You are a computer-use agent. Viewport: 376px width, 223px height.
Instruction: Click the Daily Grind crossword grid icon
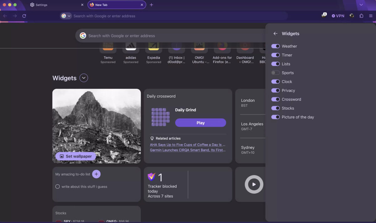point(160,117)
